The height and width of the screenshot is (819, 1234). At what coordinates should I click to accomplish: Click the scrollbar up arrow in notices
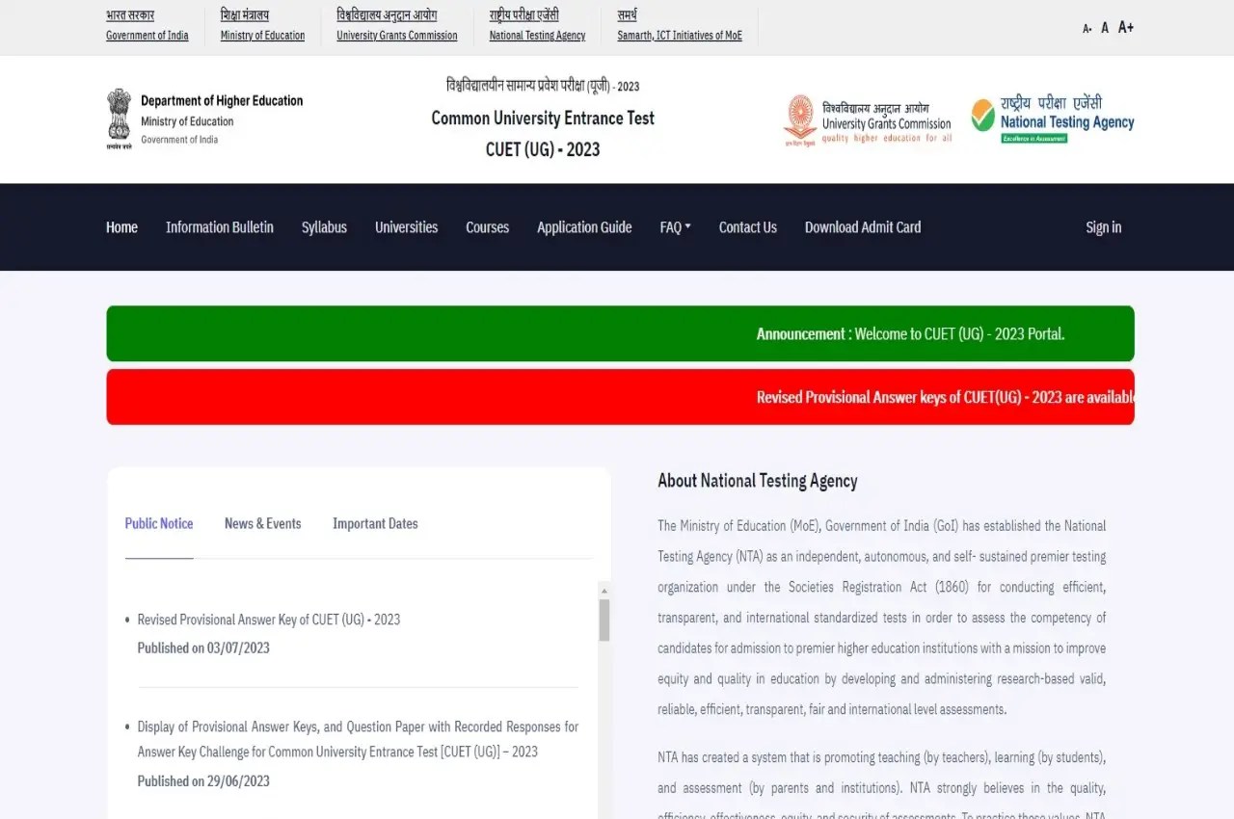[x=604, y=590]
